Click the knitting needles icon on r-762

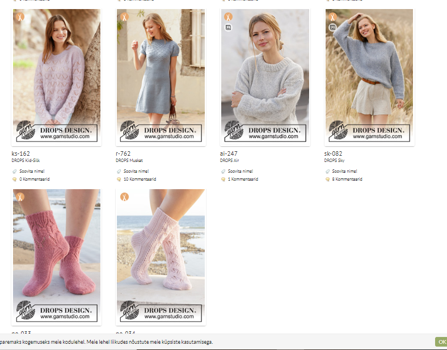tap(124, 17)
